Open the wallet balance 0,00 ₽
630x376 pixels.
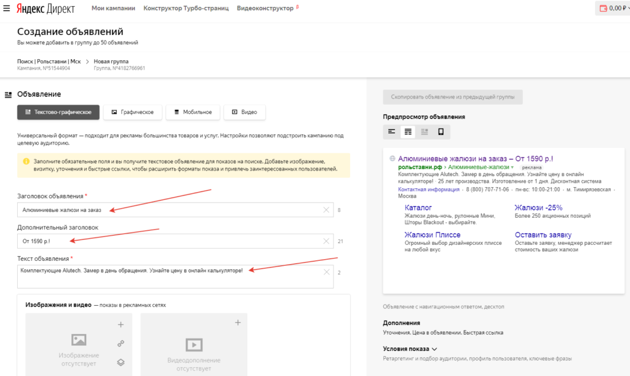tap(612, 8)
